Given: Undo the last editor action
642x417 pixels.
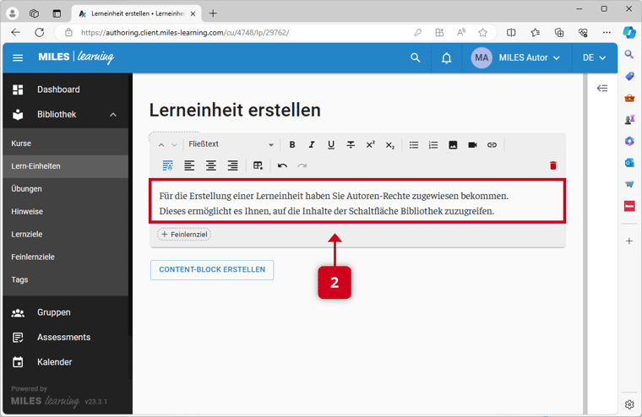Looking at the screenshot, I should click(282, 165).
